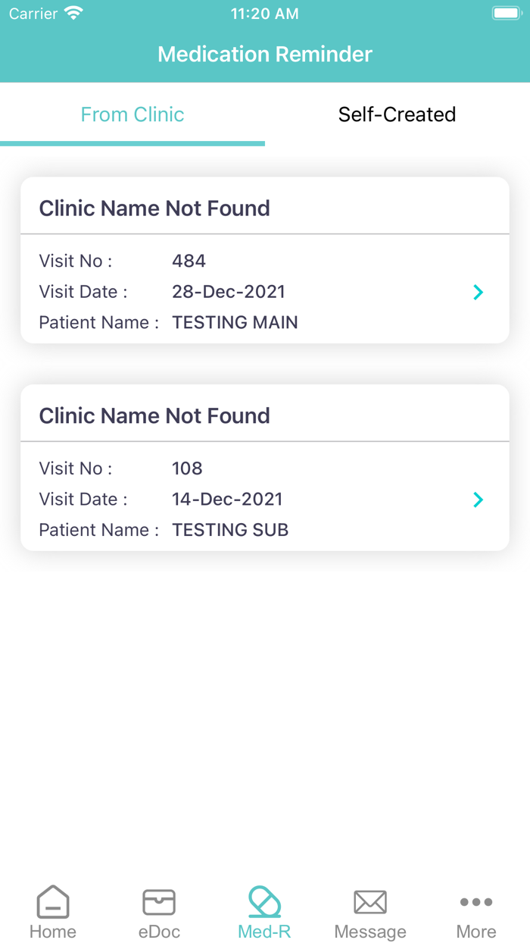530x943 pixels.
Task: Tap the Medication Reminder title bar
Action: click(x=264, y=54)
